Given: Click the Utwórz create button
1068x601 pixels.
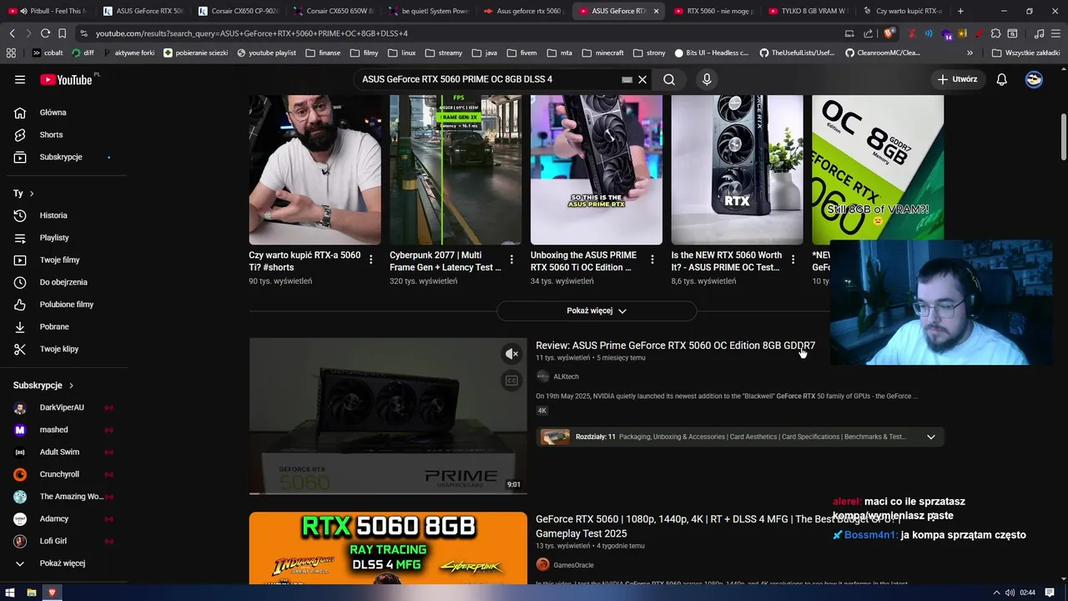Looking at the screenshot, I should [957, 79].
